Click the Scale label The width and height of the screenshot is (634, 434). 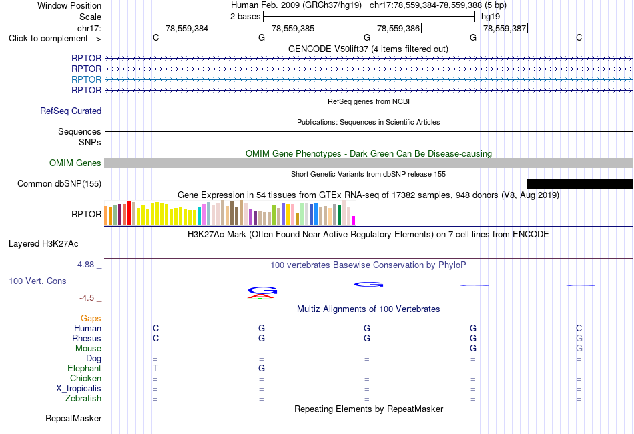click(90, 17)
